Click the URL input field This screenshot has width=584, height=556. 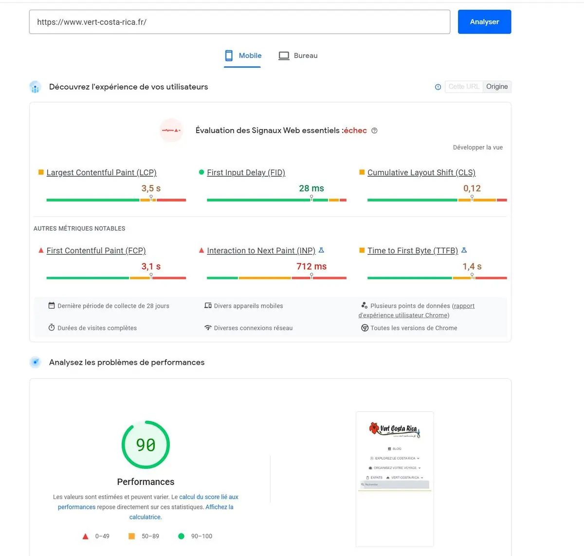tap(239, 22)
